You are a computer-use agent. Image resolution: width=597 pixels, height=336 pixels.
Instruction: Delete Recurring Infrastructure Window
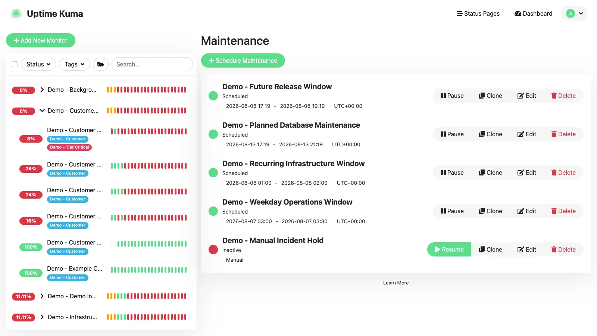tap(563, 172)
